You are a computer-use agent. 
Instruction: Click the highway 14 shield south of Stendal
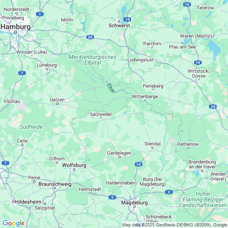138,164
